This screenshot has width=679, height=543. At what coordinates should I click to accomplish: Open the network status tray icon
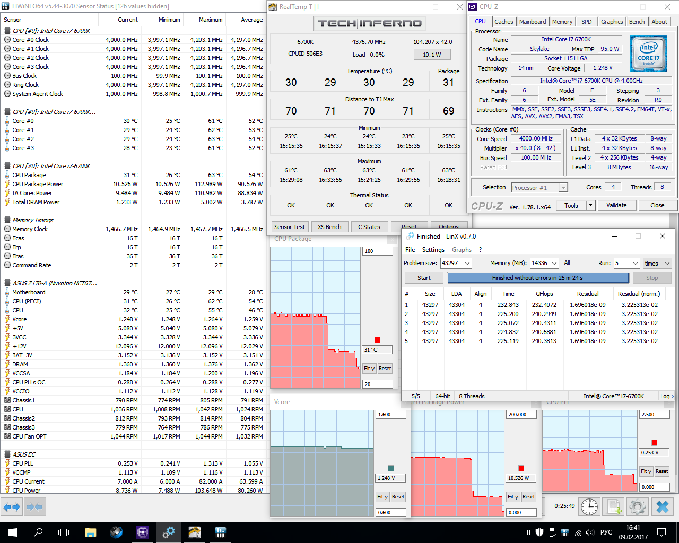[578, 532]
